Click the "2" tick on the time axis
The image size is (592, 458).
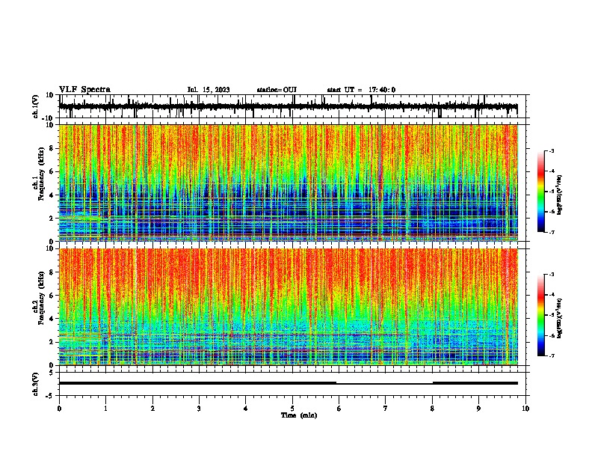pos(152,409)
